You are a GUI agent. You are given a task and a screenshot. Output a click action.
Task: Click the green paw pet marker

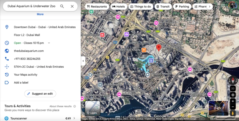click(91, 12)
